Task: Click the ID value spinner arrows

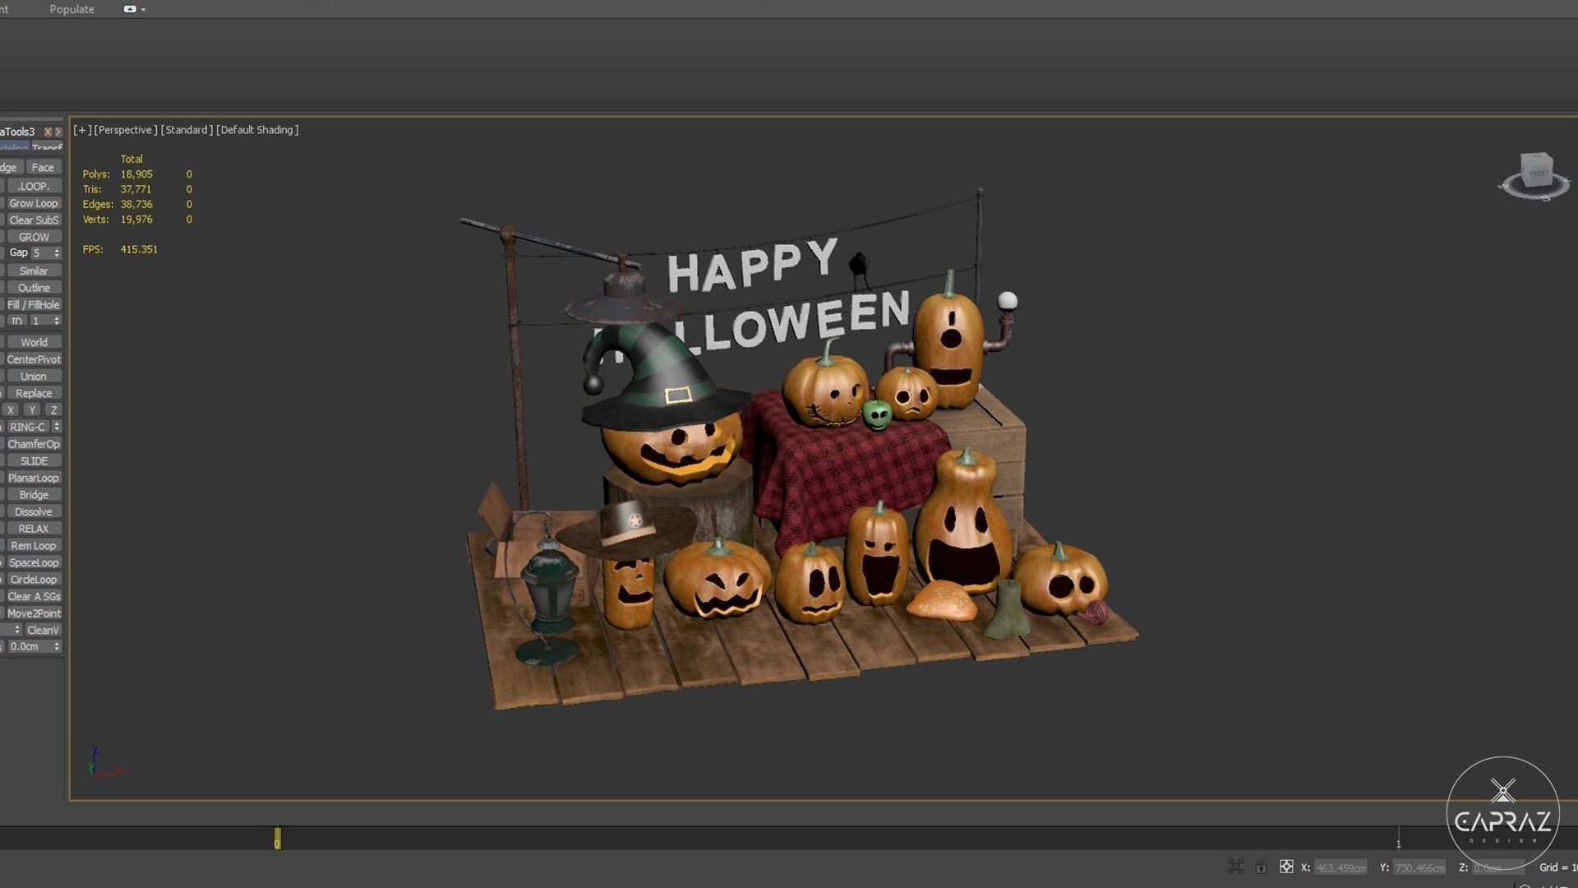Action: (x=57, y=321)
